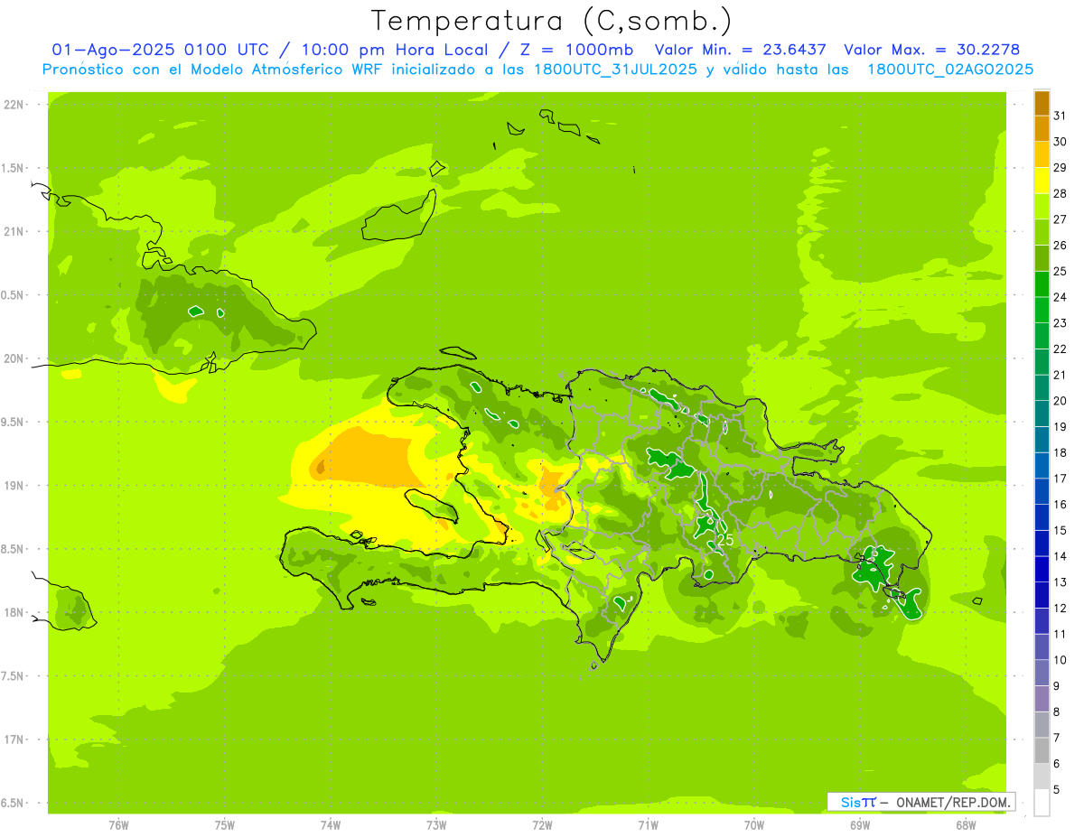The width and height of the screenshot is (1084, 837).
Task: Click the legend value label 31
Action: tap(1060, 116)
